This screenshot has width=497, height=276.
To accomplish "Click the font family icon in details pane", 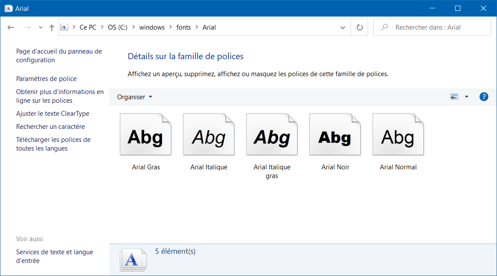I will pos(133,260).
